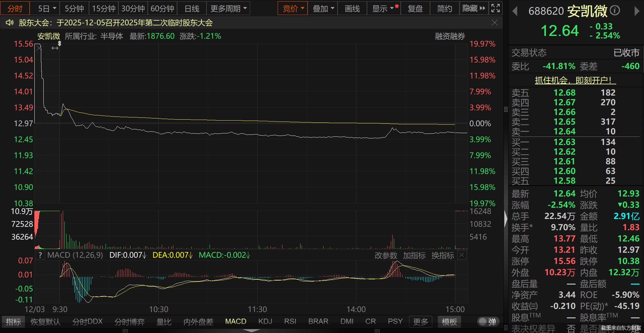Click the speaker icon beside the shareholder meeting notice
Image resolution: width=644 pixels, height=333 pixels.
click(10, 22)
